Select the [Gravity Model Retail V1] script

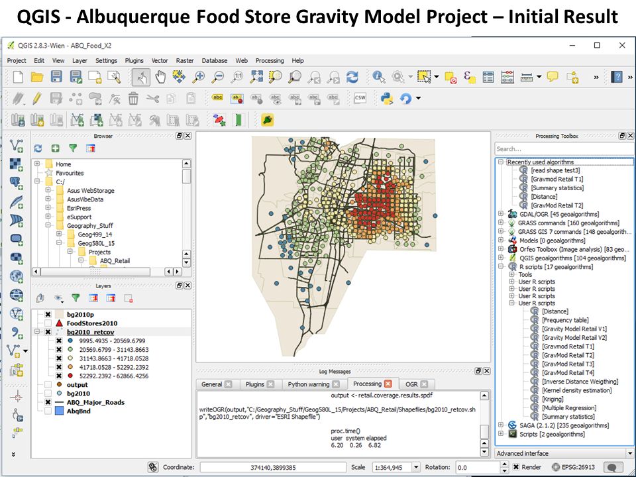point(574,329)
